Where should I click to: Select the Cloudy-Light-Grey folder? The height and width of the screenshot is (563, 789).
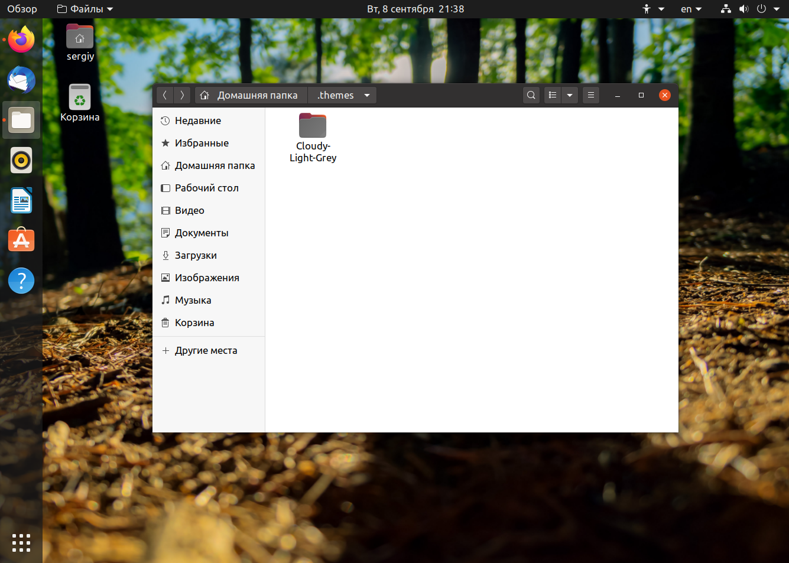coord(313,138)
